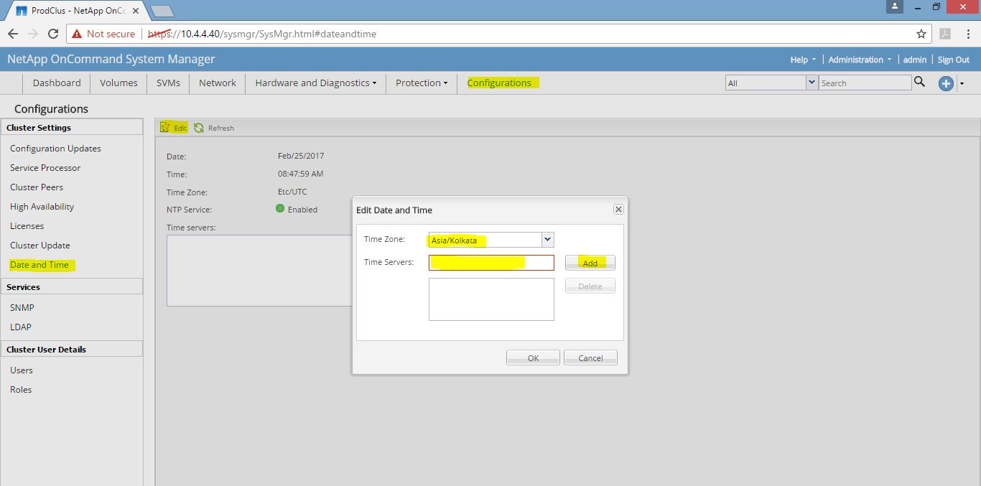
Task: Click the browser forward arrow
Action: click(x=32, y=33)
